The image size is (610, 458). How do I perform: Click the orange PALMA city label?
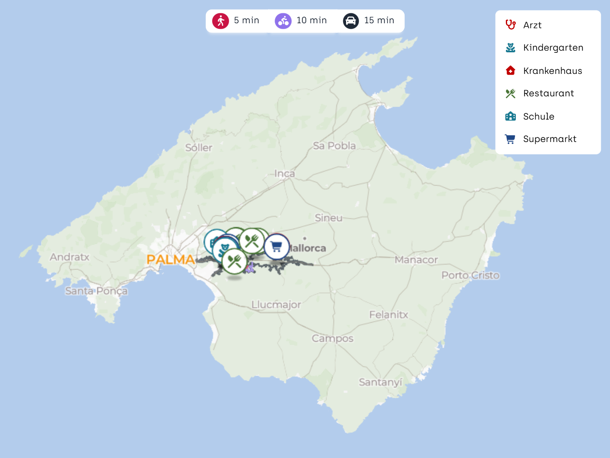[x=171, y=260]
